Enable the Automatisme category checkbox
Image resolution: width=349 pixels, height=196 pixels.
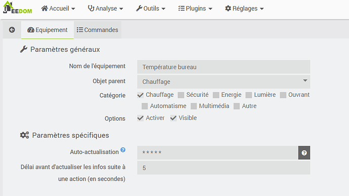145,106
